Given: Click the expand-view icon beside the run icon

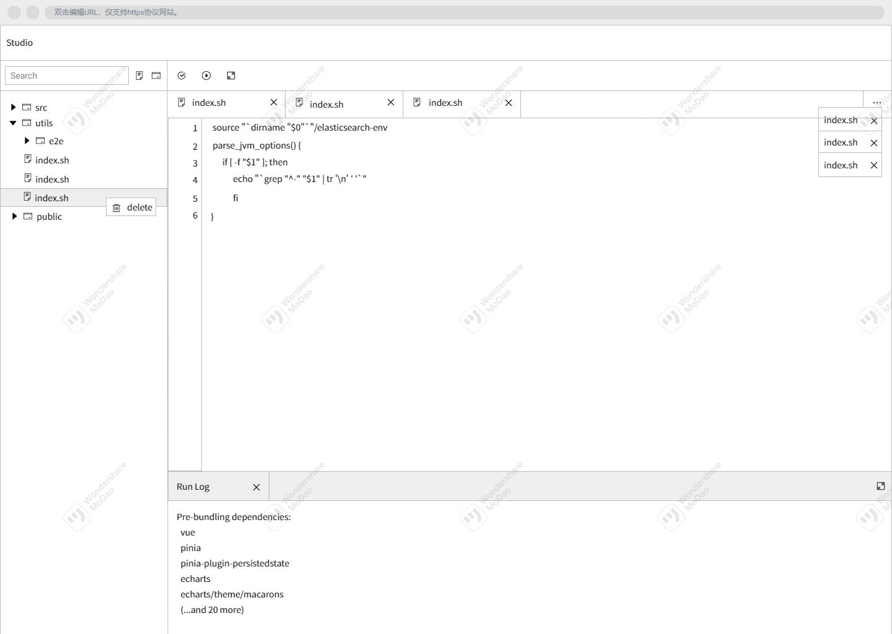Looking at the screenshot, I should tap(231, 75).
